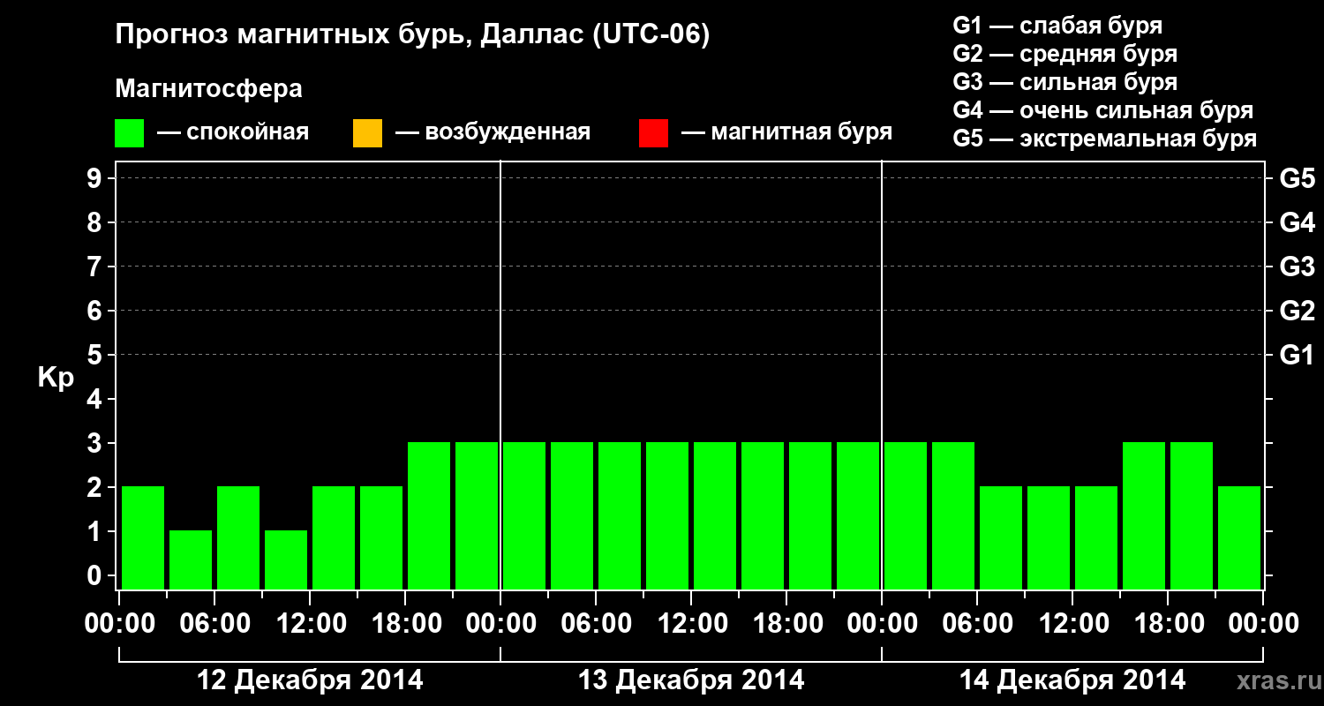Viewport: 1324px width, 706px height.
Task: Click the right-axis 'G5' storm level label
Action: [1297, 178]
